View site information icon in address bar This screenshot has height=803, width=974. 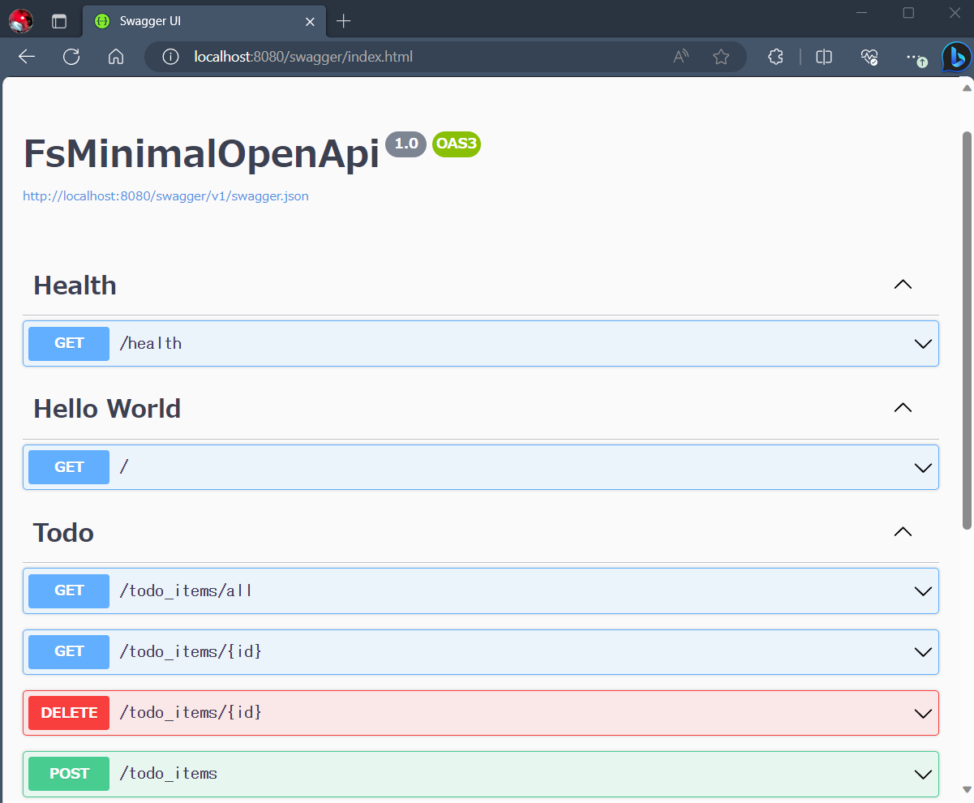pyautogui.click(x=170, y=57)
